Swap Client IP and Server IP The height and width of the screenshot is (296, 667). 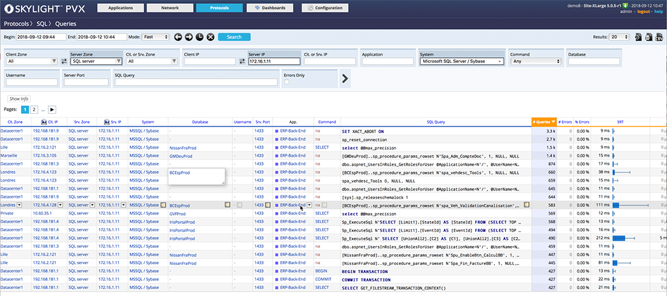(x=242, y=61)
